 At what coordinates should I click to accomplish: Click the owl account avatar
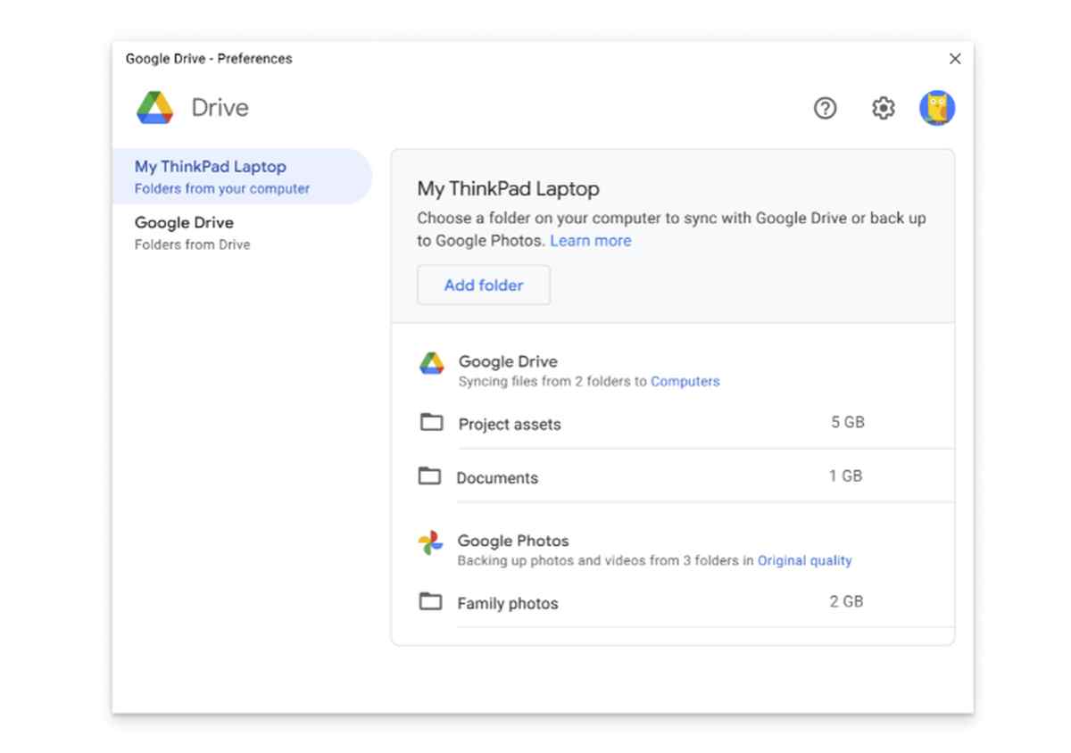click(937, 108)
